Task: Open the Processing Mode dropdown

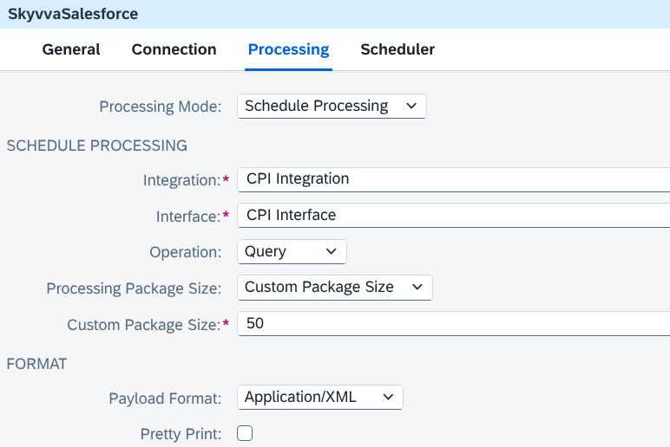Action: click(x=332, y=107)
